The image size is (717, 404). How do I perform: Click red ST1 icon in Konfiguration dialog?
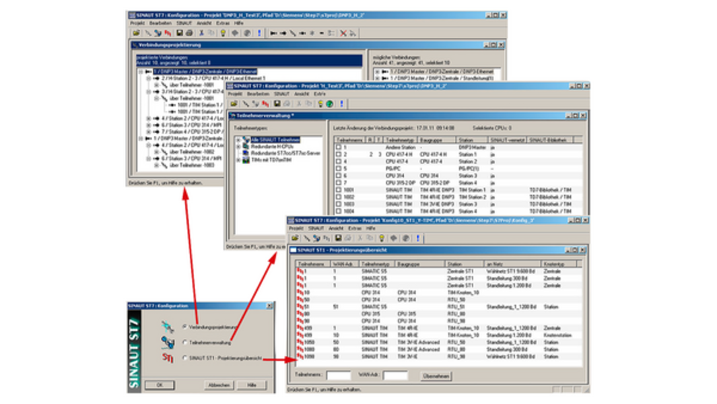coord(168,358)
